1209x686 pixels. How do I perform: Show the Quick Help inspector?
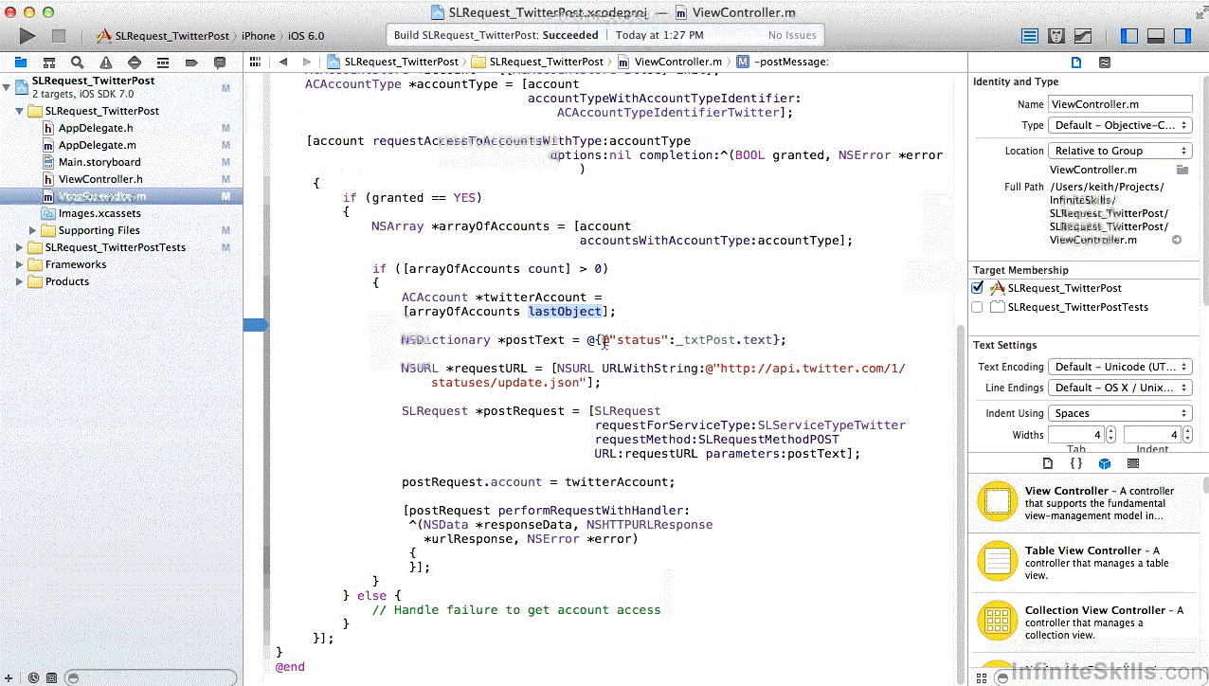[x=1104, y=63]
